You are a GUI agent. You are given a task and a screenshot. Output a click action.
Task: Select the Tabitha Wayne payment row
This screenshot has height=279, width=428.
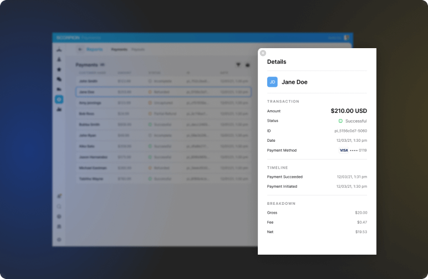[164, 179]
